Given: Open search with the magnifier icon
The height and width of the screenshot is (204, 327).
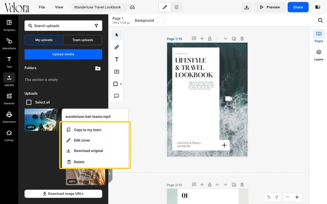Looking at the screenshot, I should [x=320, y=20].
